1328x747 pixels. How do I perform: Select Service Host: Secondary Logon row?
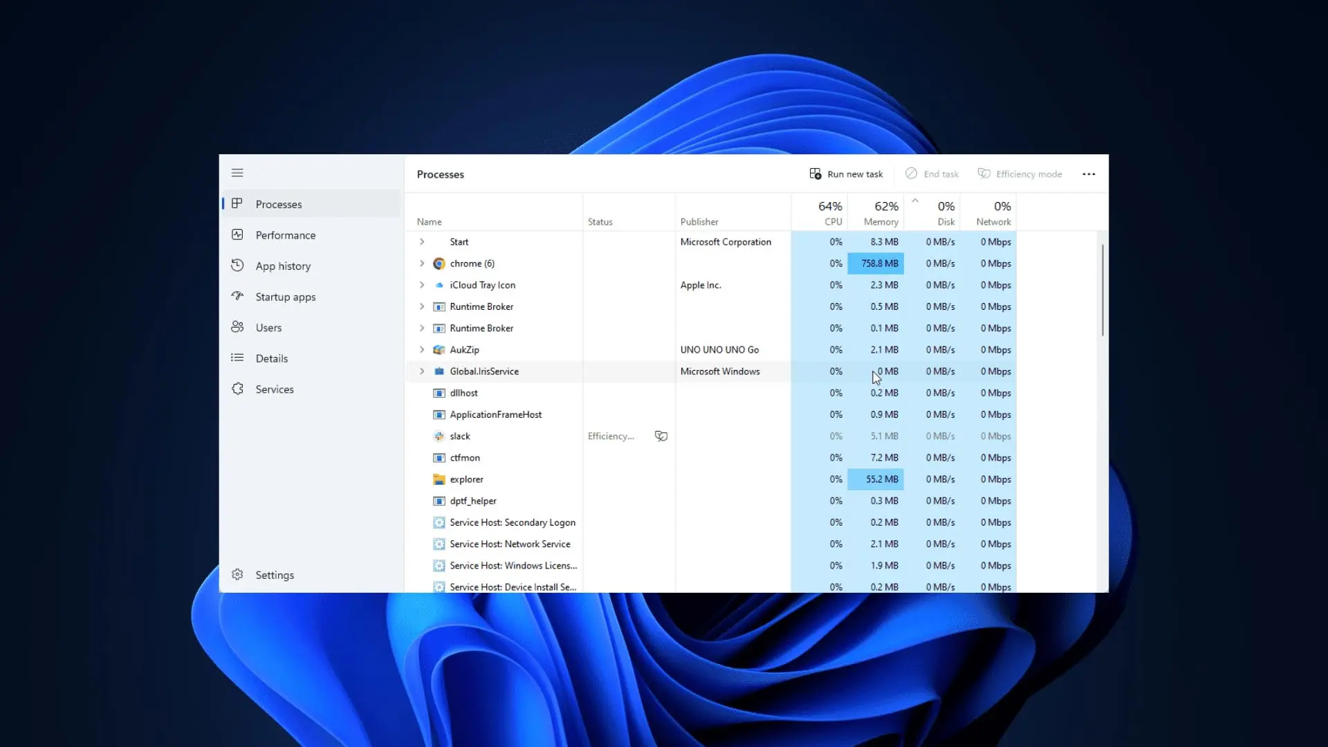coord(710,522)
